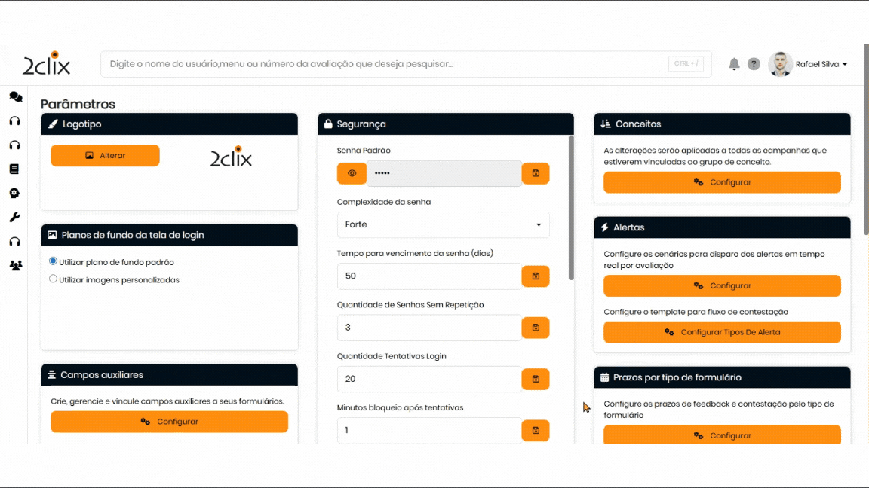869x488 pixels.
Task: Click 'Configurar' under Conceitos
Action: pyautogui.click(x=722, y=182)
